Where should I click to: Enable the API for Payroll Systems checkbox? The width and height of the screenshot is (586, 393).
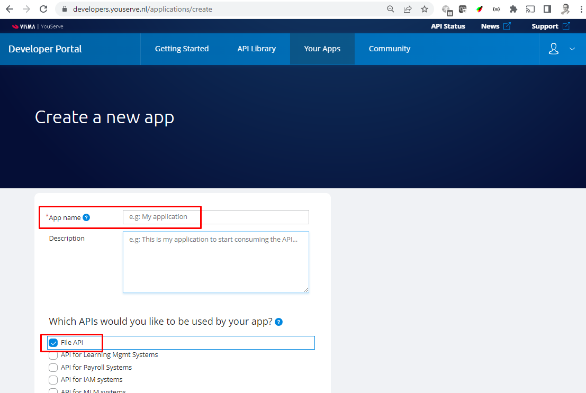[x=53, y=367]
